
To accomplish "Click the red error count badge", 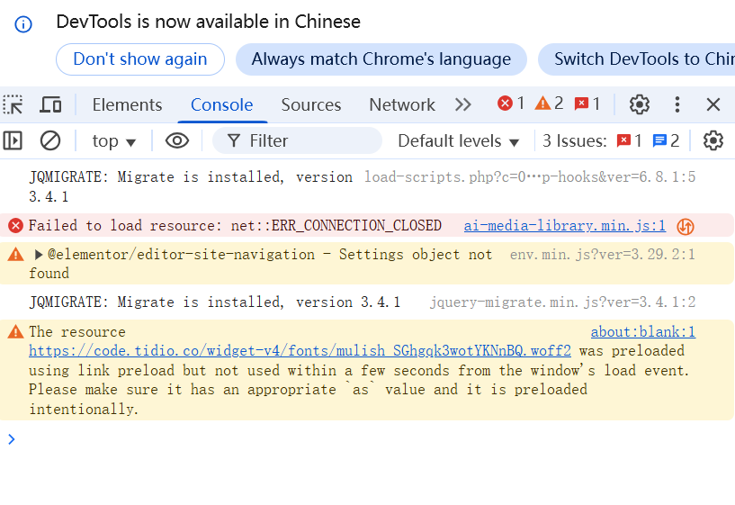I will click(511, 104).
